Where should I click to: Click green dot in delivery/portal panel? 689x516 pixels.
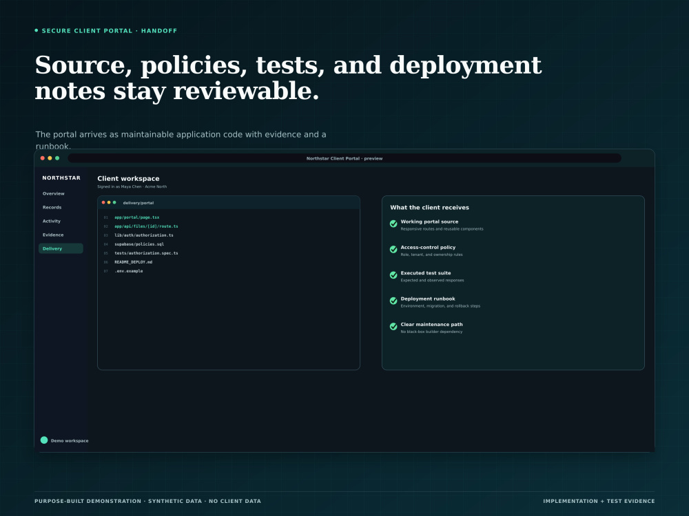pyautogui.click(x=114, y=202)
